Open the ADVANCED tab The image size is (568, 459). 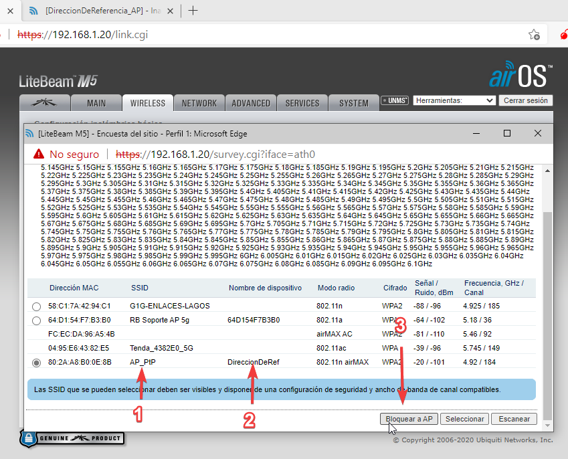[251, 103]
